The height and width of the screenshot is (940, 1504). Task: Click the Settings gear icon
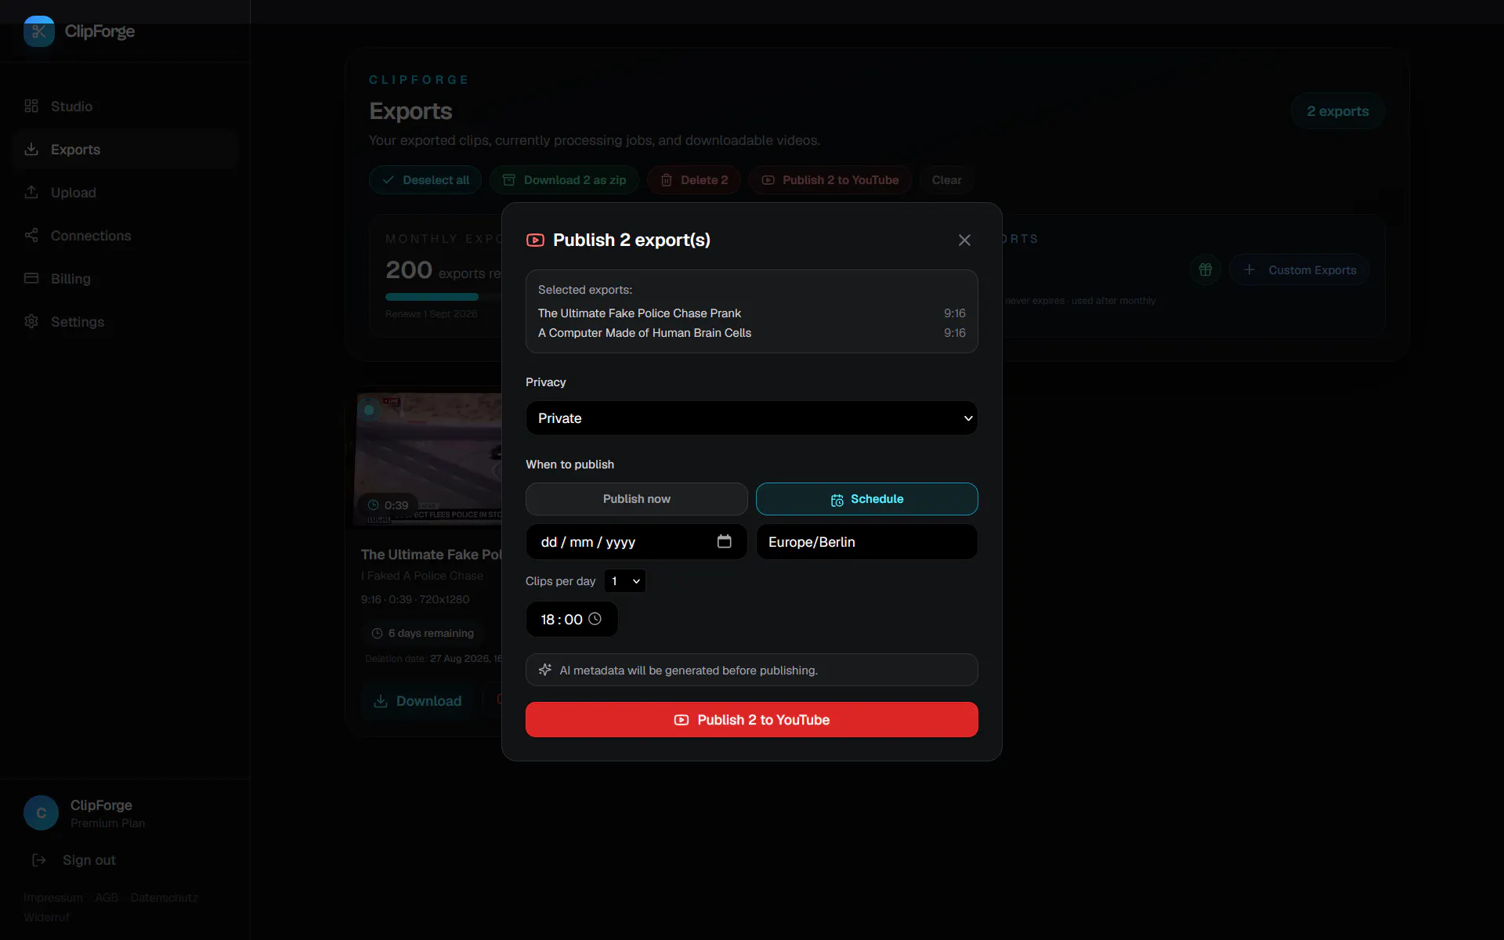click(x=31, y=321)
